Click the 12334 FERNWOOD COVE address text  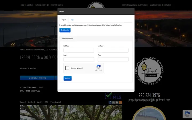(x=31, y=87)
